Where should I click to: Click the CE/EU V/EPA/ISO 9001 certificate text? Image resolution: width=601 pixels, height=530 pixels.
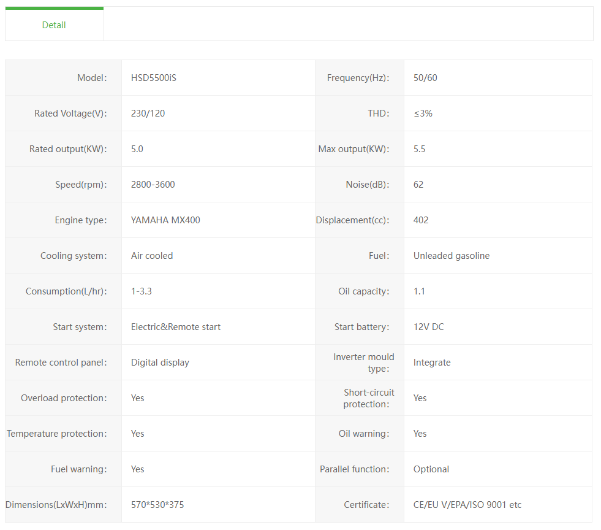[467, 505]
